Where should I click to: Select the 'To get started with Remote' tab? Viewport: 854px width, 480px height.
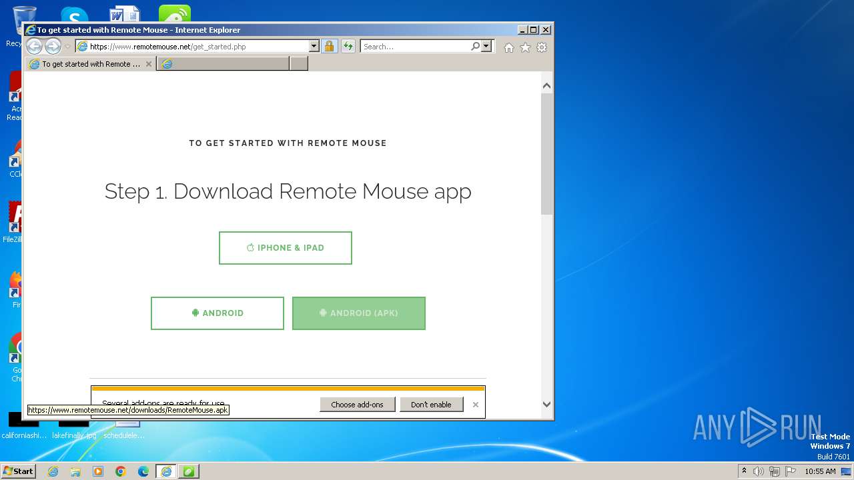point(91,64)
